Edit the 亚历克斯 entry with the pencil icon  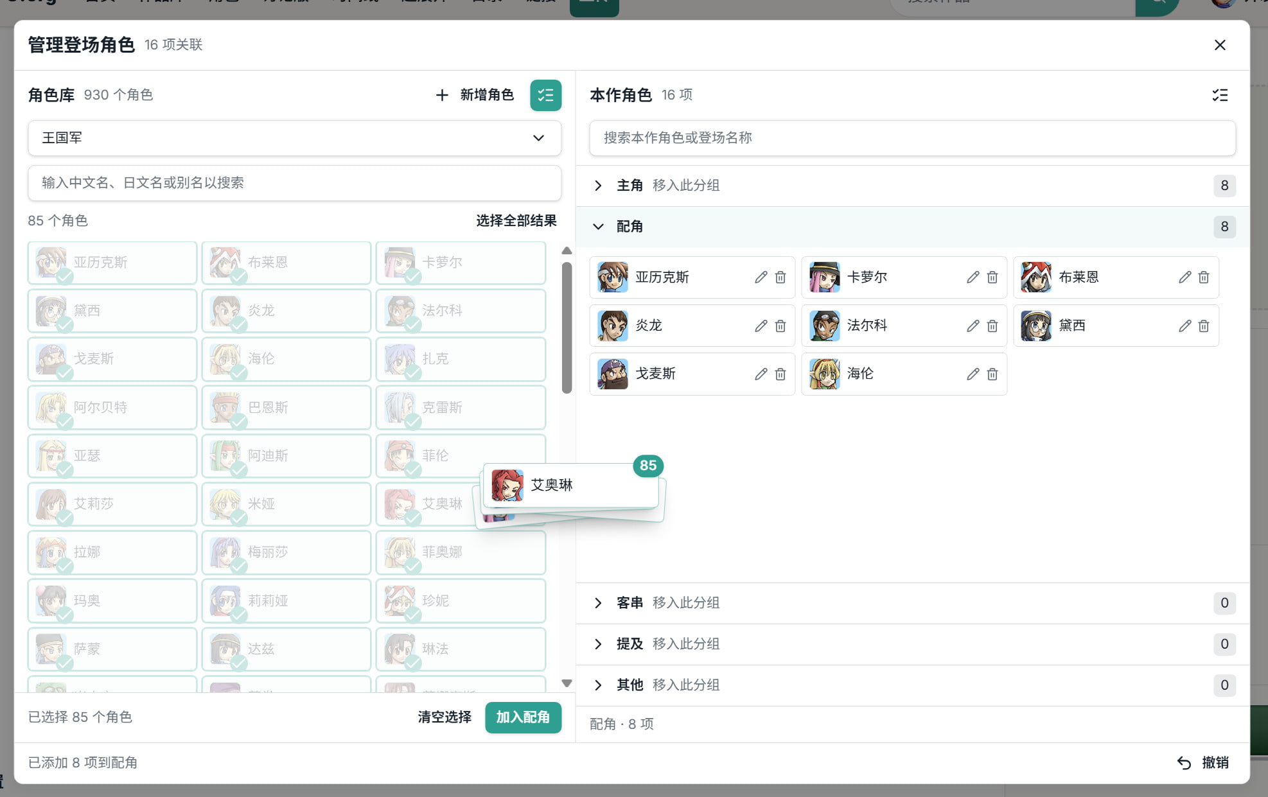click(761, 277)
